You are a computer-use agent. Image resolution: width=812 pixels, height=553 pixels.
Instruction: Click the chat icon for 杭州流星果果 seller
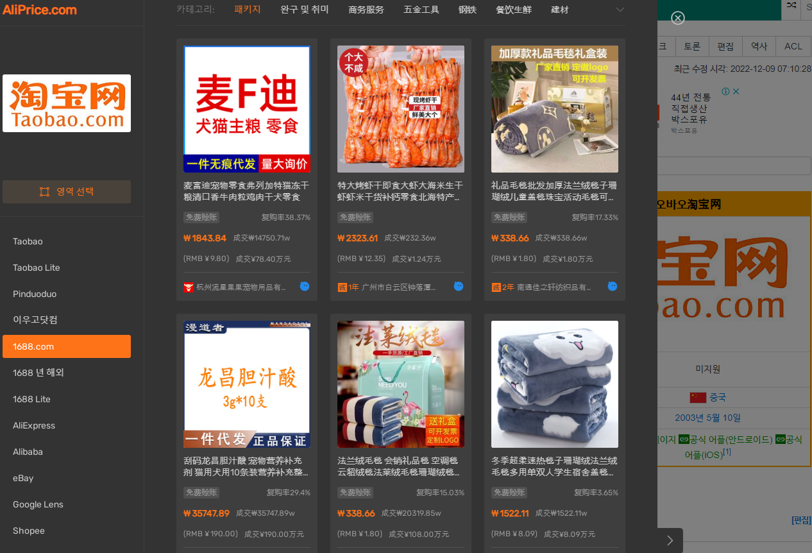(305, 286)
